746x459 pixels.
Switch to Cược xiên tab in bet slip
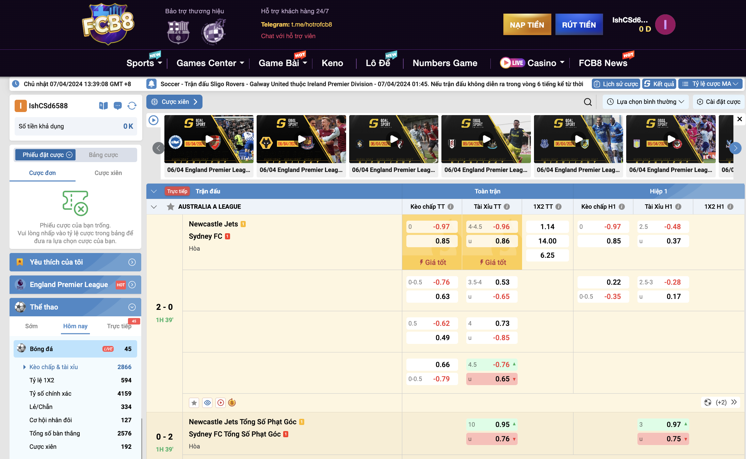tap(108, 173)
